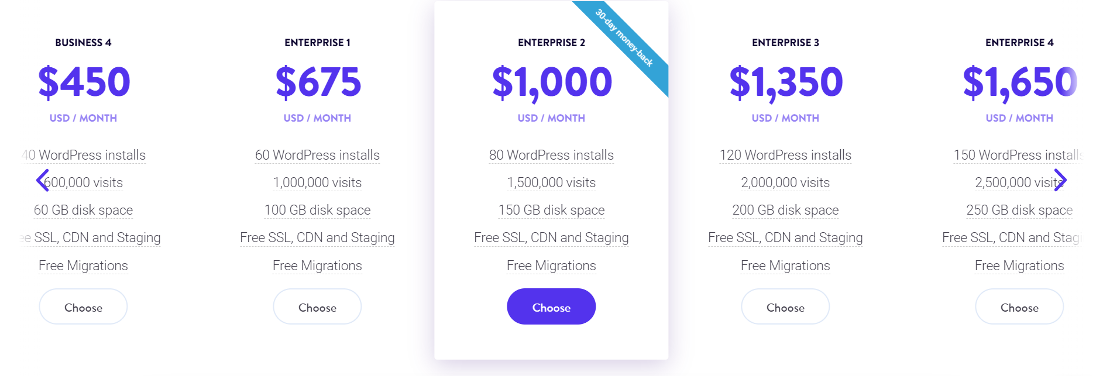This screenshot has width=1096, height=376.
Task: Click '100 GB disk space' feature
Action: (x=317, y=210)
